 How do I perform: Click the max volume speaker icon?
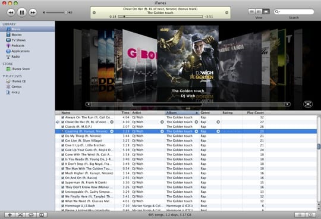[x=70, y=12]
